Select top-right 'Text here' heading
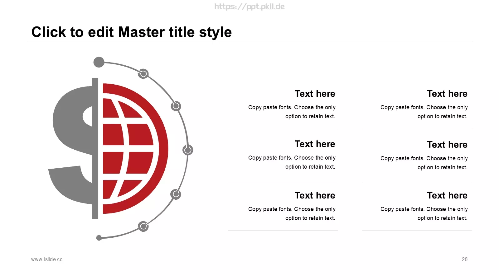Image resolution: width=499 pixels, height=280 pixels. 447,94
